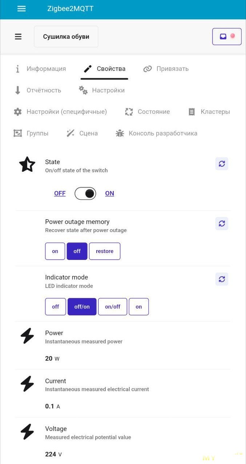The height and width of the screenshot is (464, 246).
Task: Set Indicator mode to off
Action: 55,307
